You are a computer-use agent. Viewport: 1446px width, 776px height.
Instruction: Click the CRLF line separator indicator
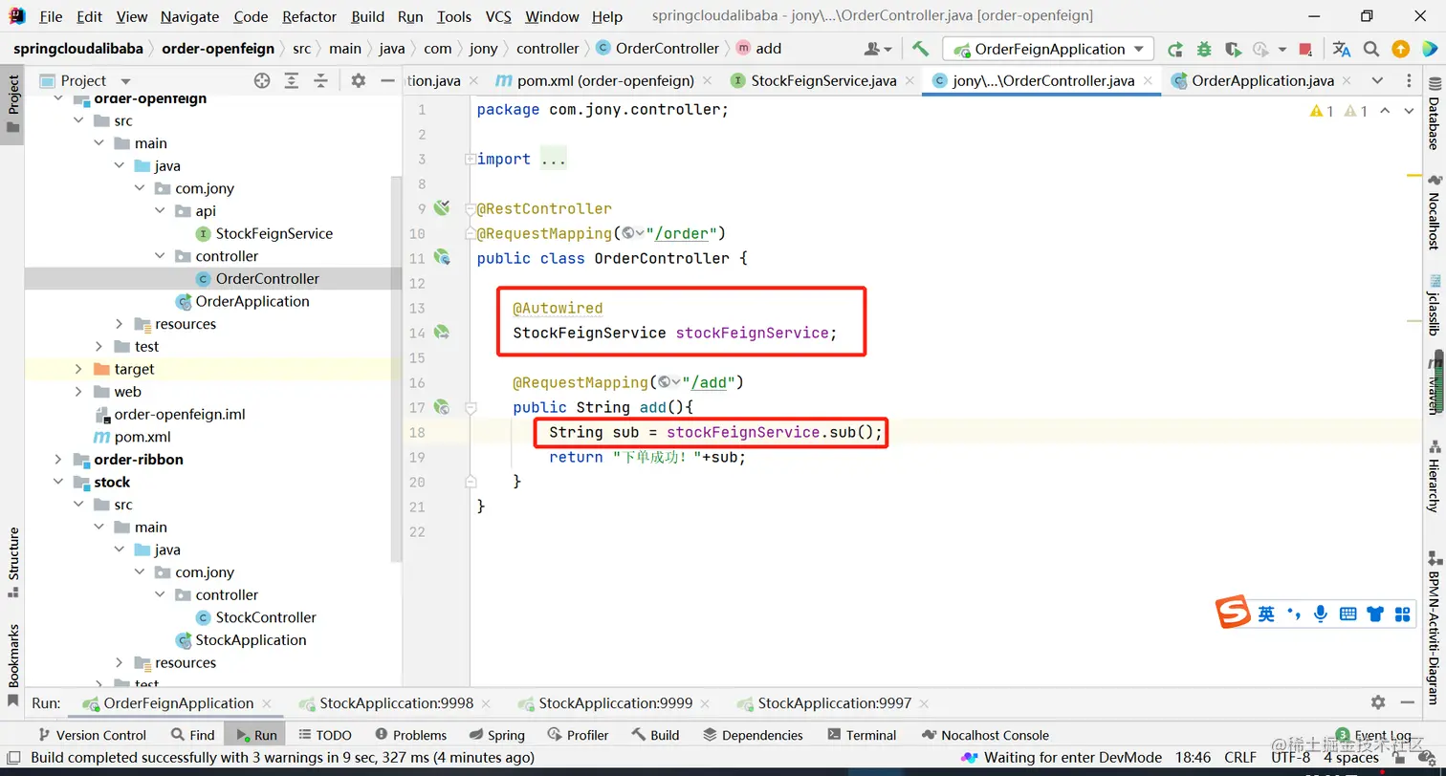tap(1240, 758)
